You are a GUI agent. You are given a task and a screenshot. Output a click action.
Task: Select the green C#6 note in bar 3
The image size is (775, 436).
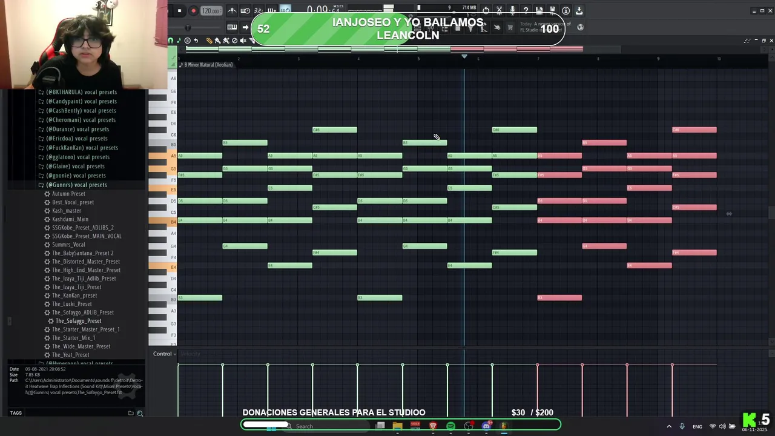[335, 130]
